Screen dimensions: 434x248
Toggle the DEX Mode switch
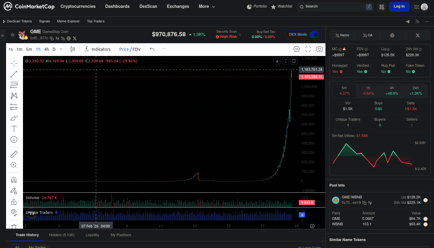click(x=314, y=34)
